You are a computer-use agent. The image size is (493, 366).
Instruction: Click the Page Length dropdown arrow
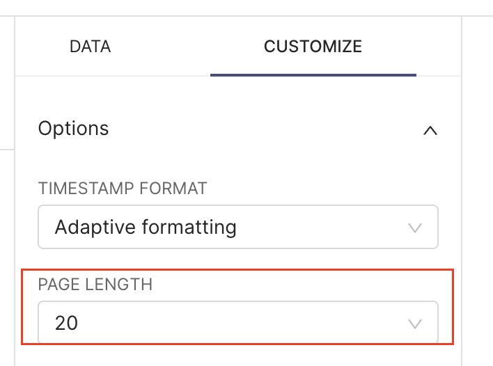point(415,323)
